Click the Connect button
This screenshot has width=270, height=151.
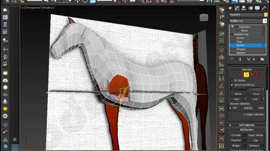(x=254, y=146)
